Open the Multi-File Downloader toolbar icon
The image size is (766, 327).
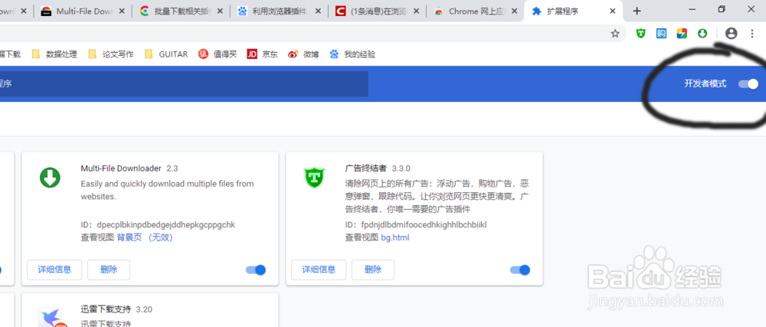pyautogui.click(x=702, y=33)
